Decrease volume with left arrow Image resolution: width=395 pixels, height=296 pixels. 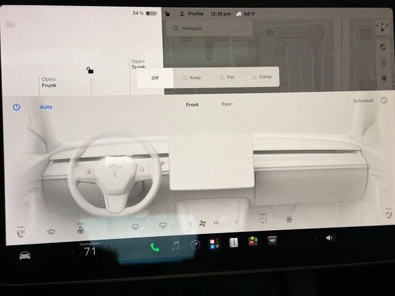click(x=315, y=238)
